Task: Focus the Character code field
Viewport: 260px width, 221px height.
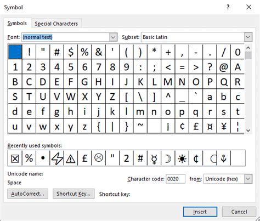Action: (176, 179)
